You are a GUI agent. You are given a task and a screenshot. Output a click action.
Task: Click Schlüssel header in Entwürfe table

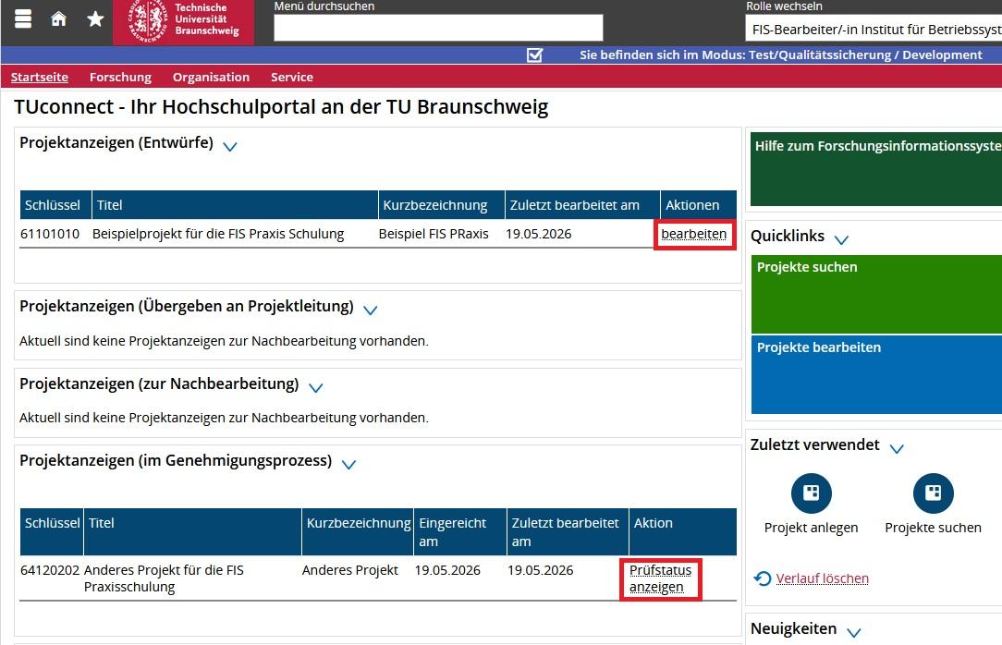55,205
